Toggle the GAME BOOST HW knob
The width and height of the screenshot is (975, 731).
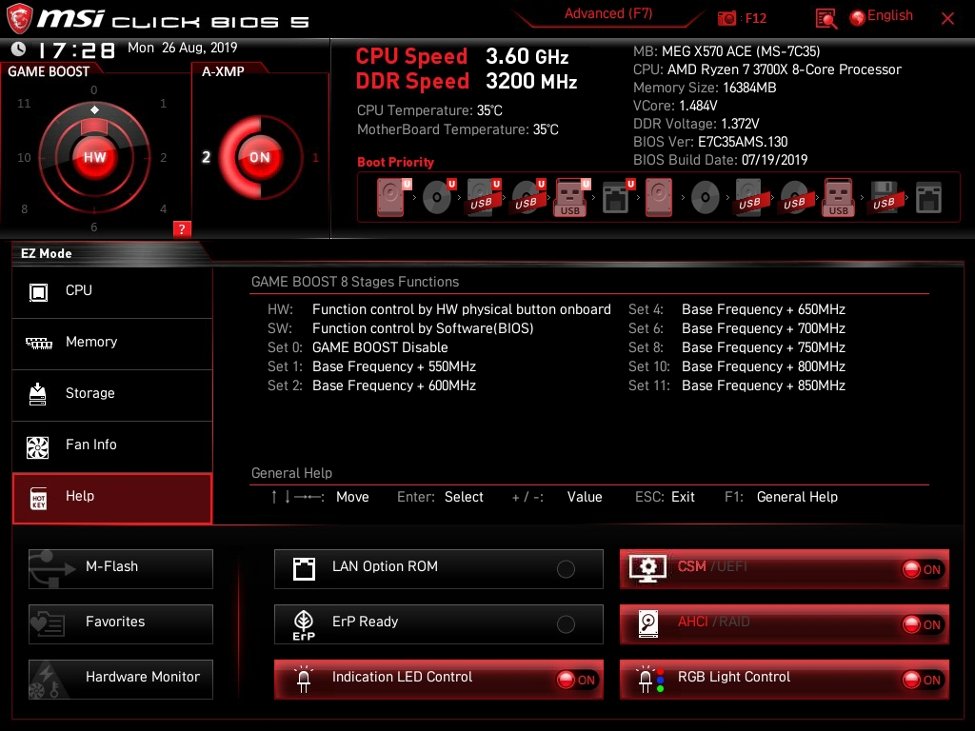[x=94, y=157]
